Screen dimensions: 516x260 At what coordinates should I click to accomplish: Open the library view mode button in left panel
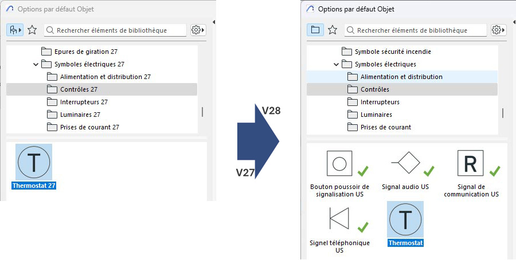pos(15,30)
